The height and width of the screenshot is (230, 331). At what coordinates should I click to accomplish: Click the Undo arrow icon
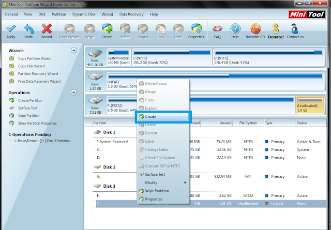28,29
